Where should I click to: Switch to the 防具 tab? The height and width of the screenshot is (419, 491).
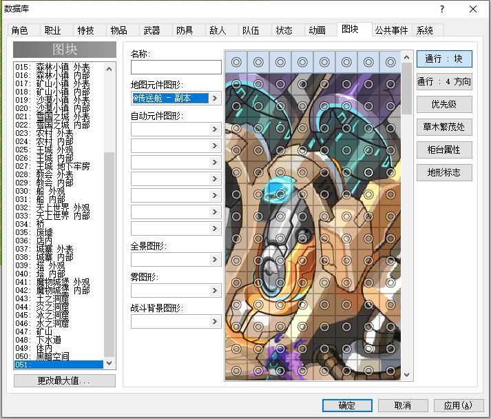[189, 30]
